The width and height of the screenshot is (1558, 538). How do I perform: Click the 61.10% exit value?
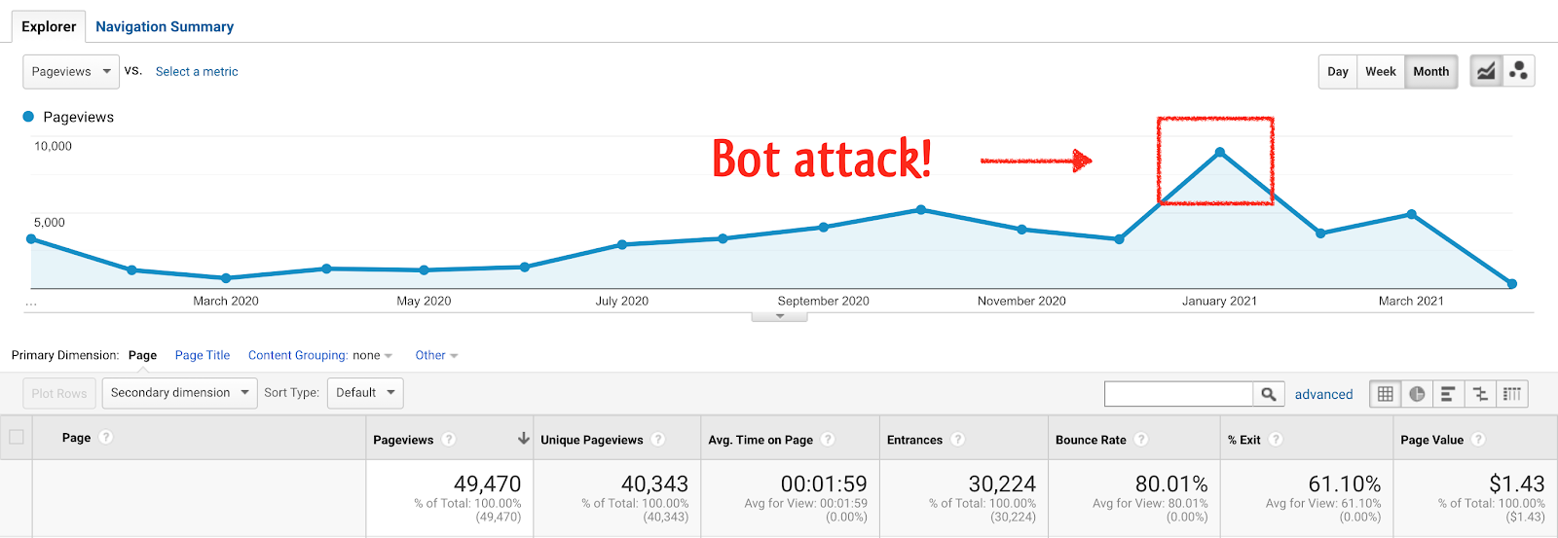coord(1345,484)
